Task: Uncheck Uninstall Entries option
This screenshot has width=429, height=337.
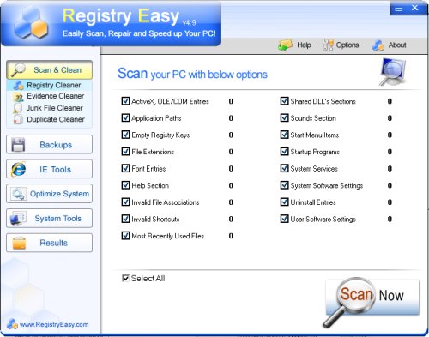Action: tap(284, 202)
